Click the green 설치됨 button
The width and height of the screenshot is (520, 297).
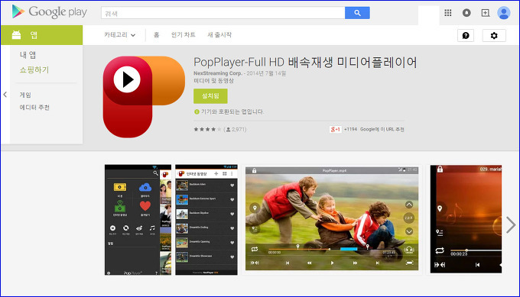click(210, 96)
